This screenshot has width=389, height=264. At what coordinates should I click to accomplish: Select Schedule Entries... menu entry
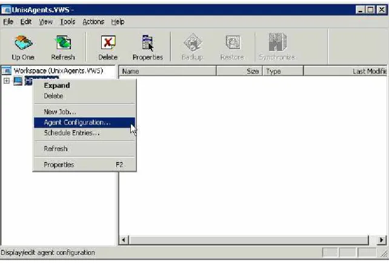(84, 133)
